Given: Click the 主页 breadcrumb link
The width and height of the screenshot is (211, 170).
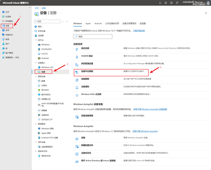Looking at the screenshot, I should (x=37, y=8).
